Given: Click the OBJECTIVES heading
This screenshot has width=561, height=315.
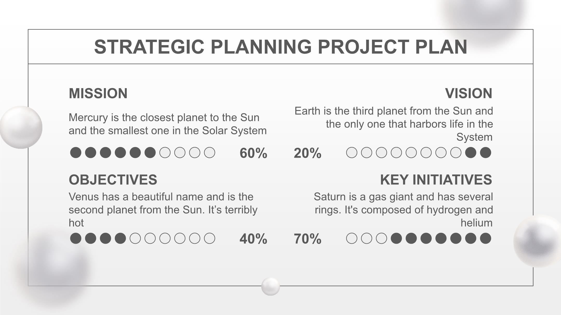Looking at the screenshot, I should point(113,180).
